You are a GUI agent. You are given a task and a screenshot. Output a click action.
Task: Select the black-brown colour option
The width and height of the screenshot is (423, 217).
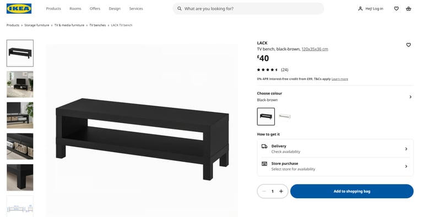pyautogui.click(x=266, y=116)
